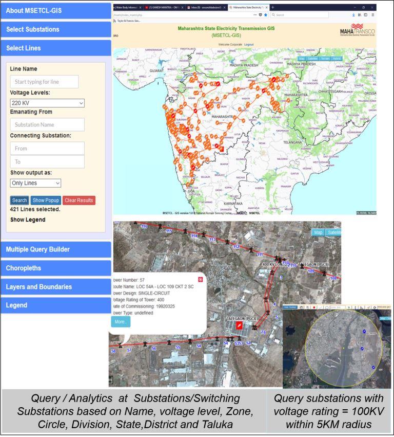The height and width of the screenshot is (437, 394).
Task: Toggle the browser sidebar icon
Action: 366,15
